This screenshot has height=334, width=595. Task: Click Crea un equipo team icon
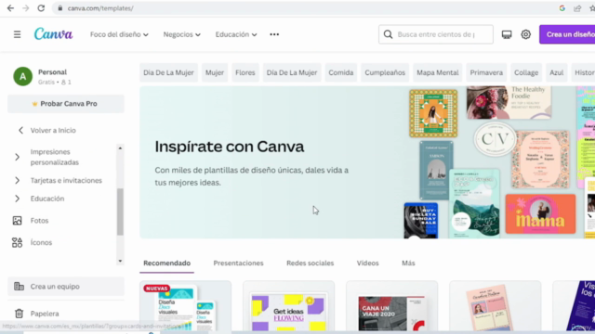(19, 287)
